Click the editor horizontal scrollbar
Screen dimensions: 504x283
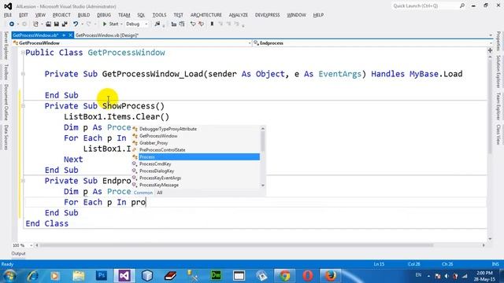pyautogui.click(x=236, y=245)
